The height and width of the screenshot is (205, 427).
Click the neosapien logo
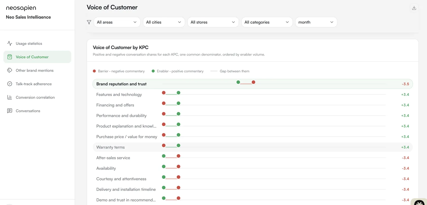[21, 8]
